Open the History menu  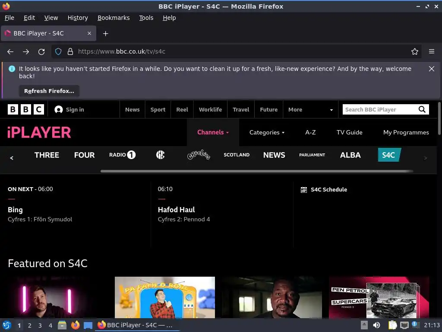pos(78,18)
